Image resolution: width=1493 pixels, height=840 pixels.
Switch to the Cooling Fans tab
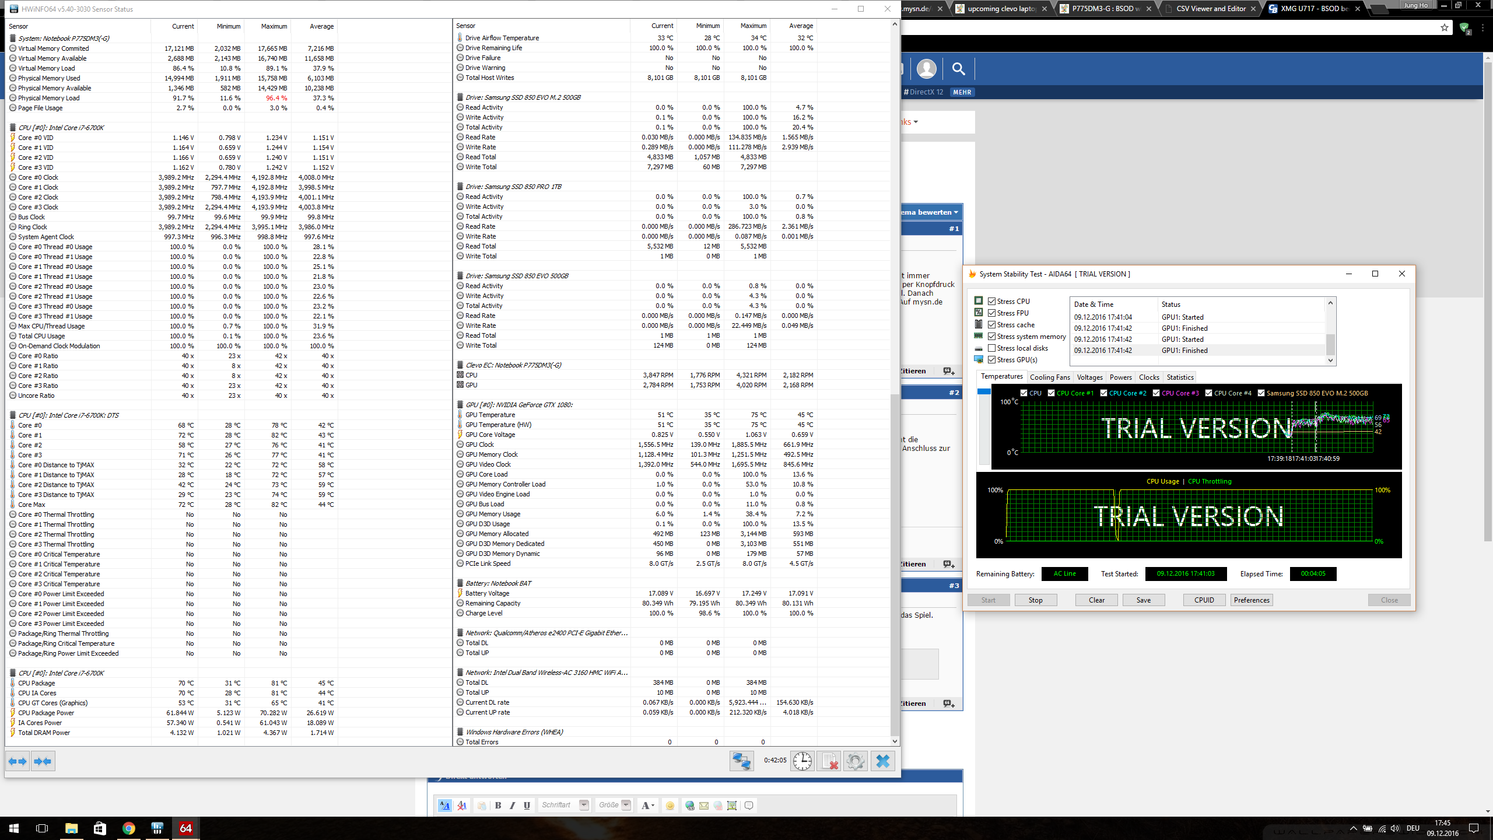[x=1050, y=377]
